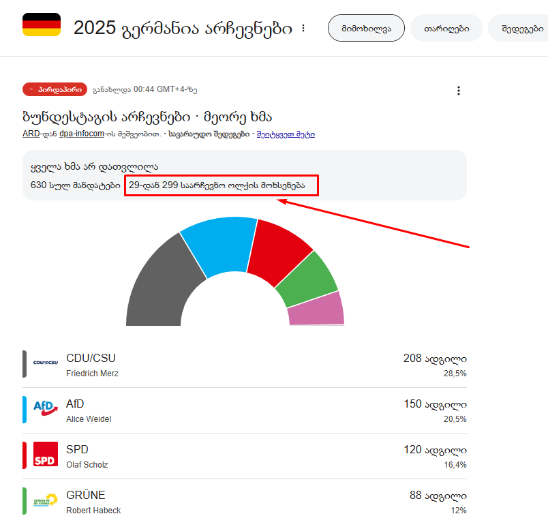This screenshot has height=531, width=548.
Task: Open the dpa-infocom source link
Action: [x=82, y=134]
